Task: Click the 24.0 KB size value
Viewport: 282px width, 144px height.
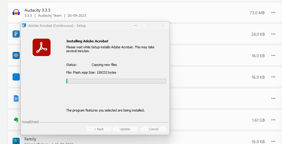Action: 258,34
